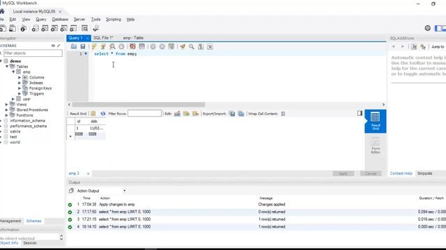Image resolution: width=446 pixels, height=250 pixels.
Task: Expand the Stored Procedures node
Action: coord(7,110)
